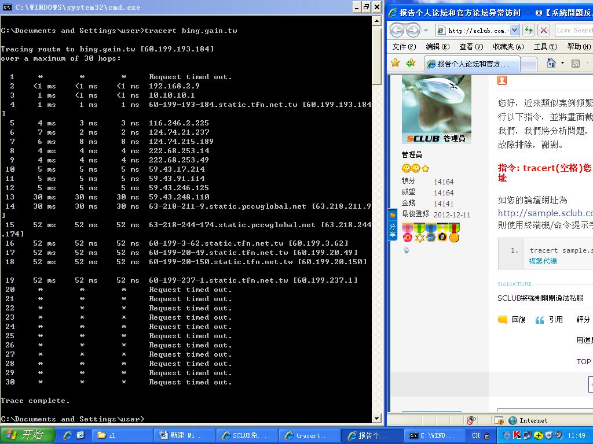Click the red X stop loading button
The image size is (593, 444).
543,30
